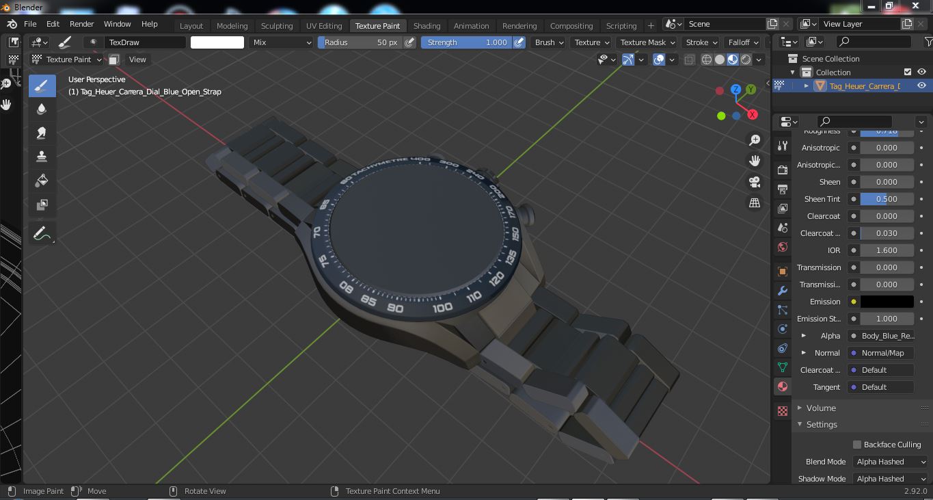The image size is (933, 500).
Task: Open the File menu
Action: [30, 24]
